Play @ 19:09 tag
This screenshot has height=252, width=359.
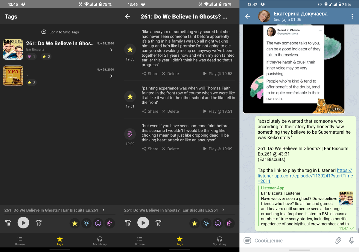click(x=217, y=149)
